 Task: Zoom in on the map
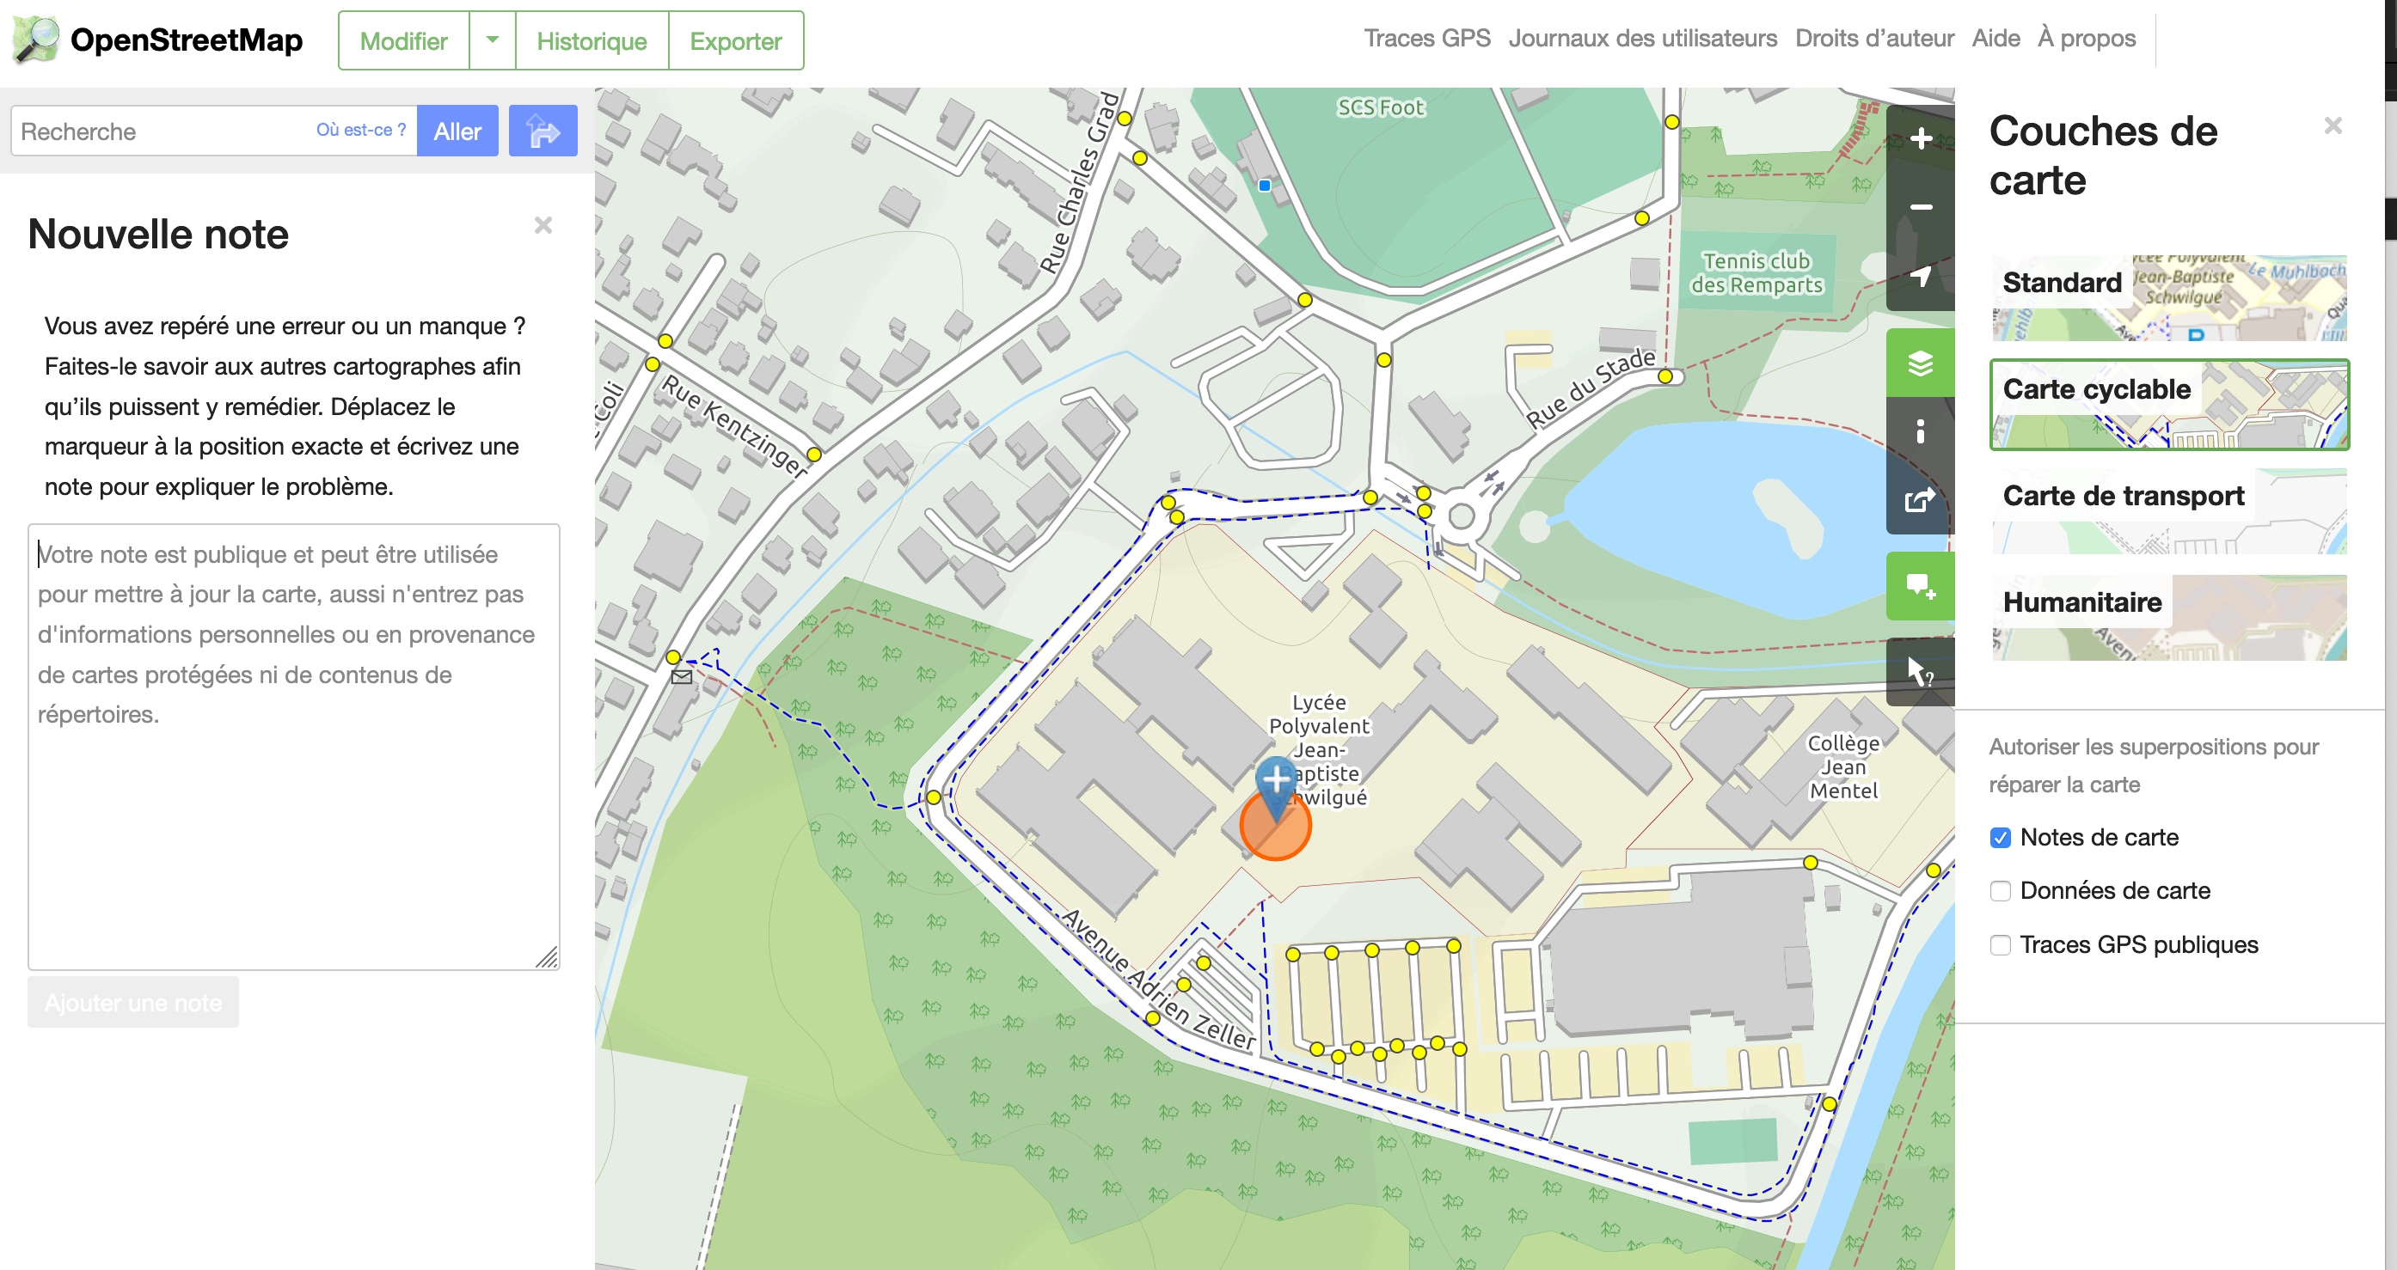pyautogui.click(x=1921, y=138)
